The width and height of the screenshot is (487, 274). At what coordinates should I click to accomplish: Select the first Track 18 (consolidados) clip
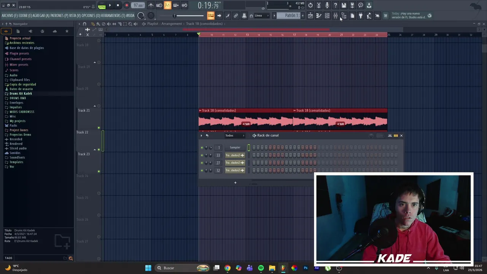click(245, 119)
